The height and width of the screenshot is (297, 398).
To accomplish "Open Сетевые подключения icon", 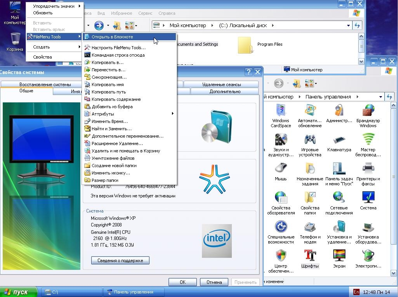I will coord(339,203).
